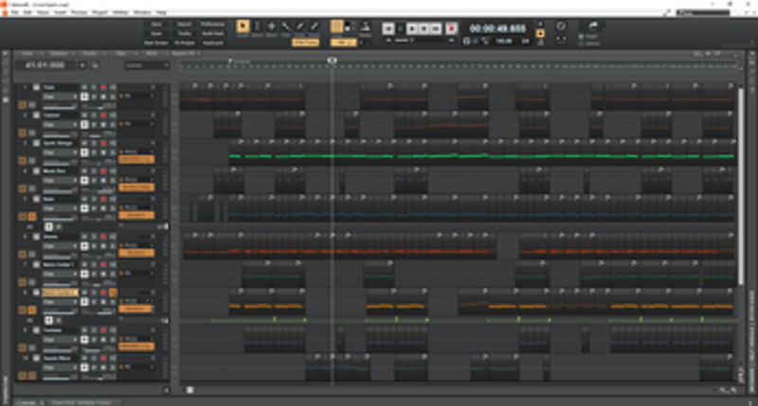Screen dimensions: 758x406
Task: Switch to the Console tab
Action: click(27, 402)
